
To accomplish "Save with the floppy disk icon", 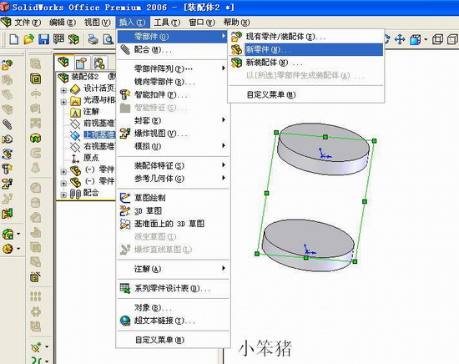I will tap(44, 39).
